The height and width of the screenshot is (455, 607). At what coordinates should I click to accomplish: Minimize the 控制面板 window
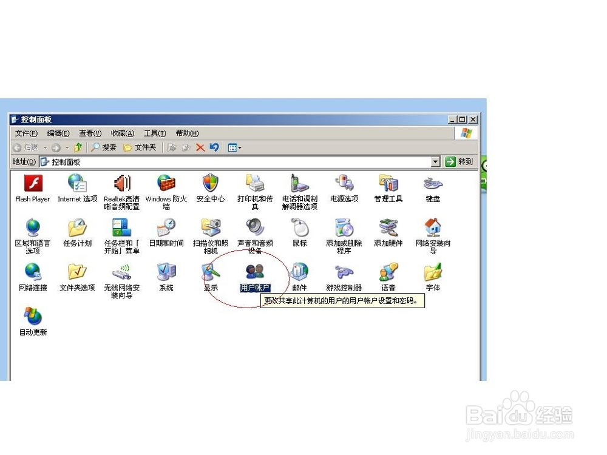[x=452, y=120]
